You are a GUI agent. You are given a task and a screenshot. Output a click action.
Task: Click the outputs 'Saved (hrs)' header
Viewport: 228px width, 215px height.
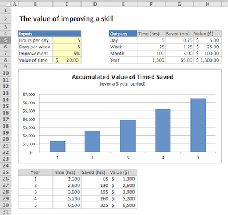[180, 34]
